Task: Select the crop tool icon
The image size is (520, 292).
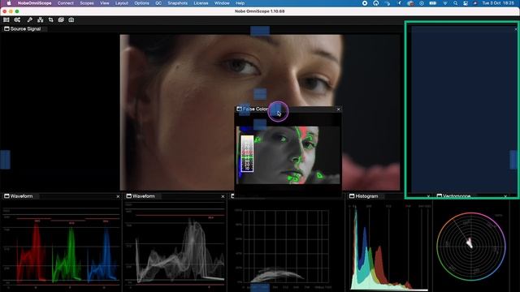Action: 50,19
